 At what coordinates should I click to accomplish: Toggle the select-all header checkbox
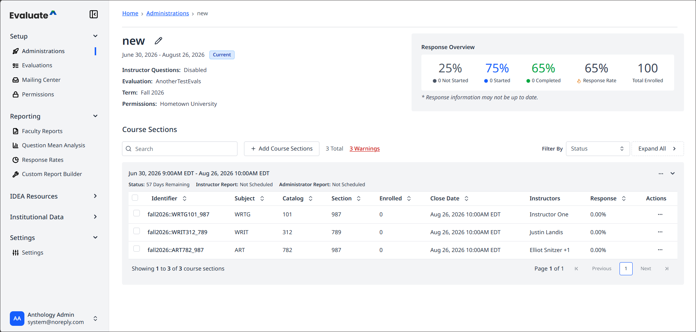pos(135,198)
